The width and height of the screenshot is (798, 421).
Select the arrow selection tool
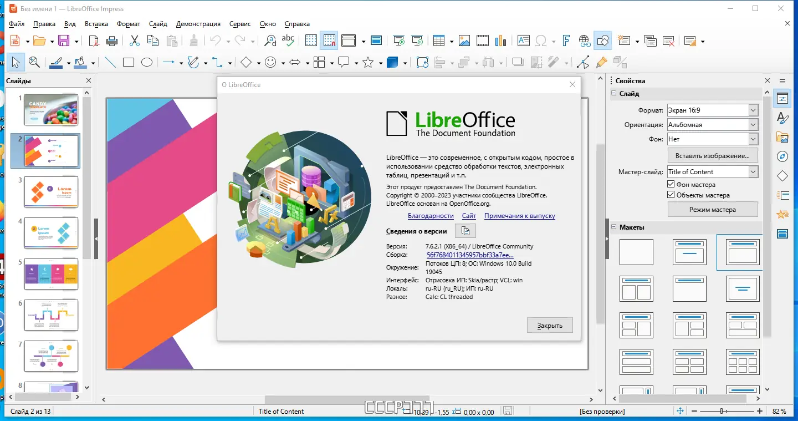point(16,62)
